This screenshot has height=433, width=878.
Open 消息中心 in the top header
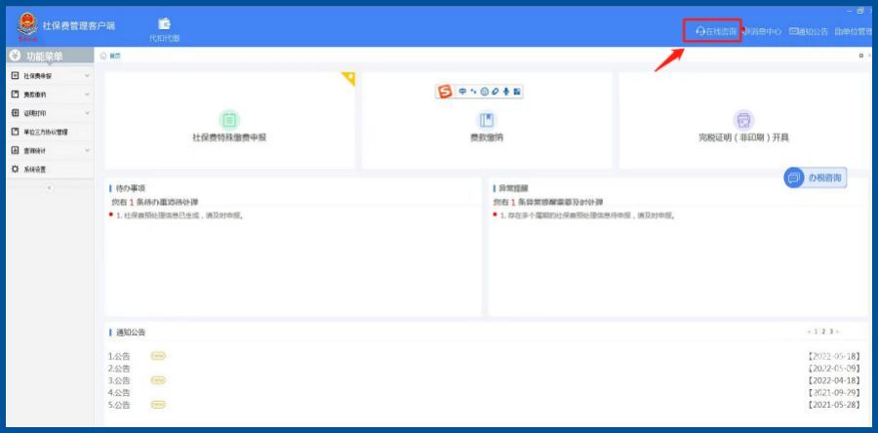pos(763,31)
